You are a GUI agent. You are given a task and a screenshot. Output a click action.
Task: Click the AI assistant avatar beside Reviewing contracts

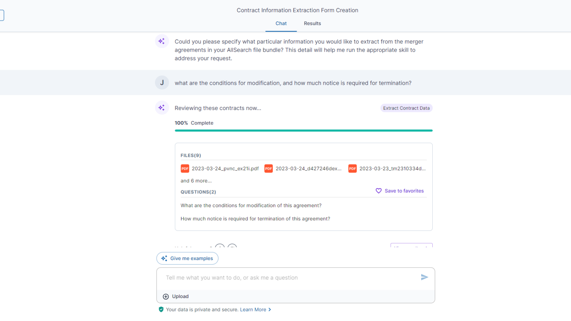pos(162,108)
